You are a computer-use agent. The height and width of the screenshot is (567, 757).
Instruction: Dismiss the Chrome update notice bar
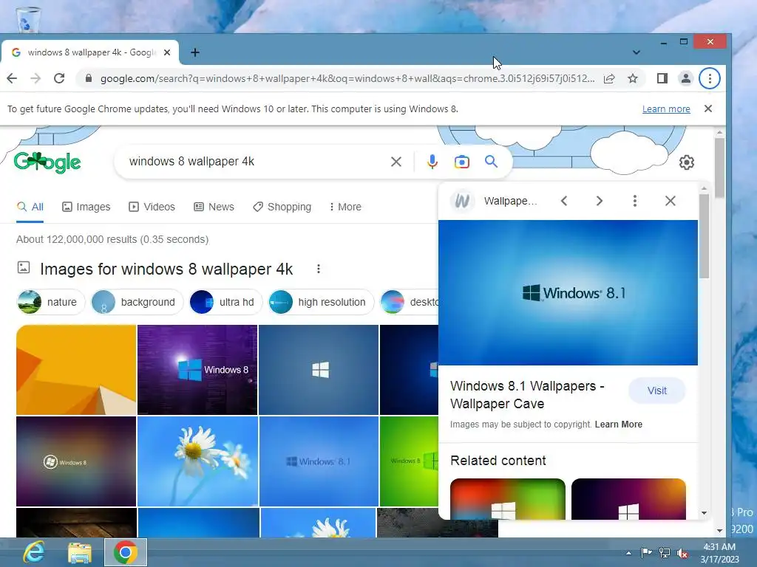pos(707,109)
